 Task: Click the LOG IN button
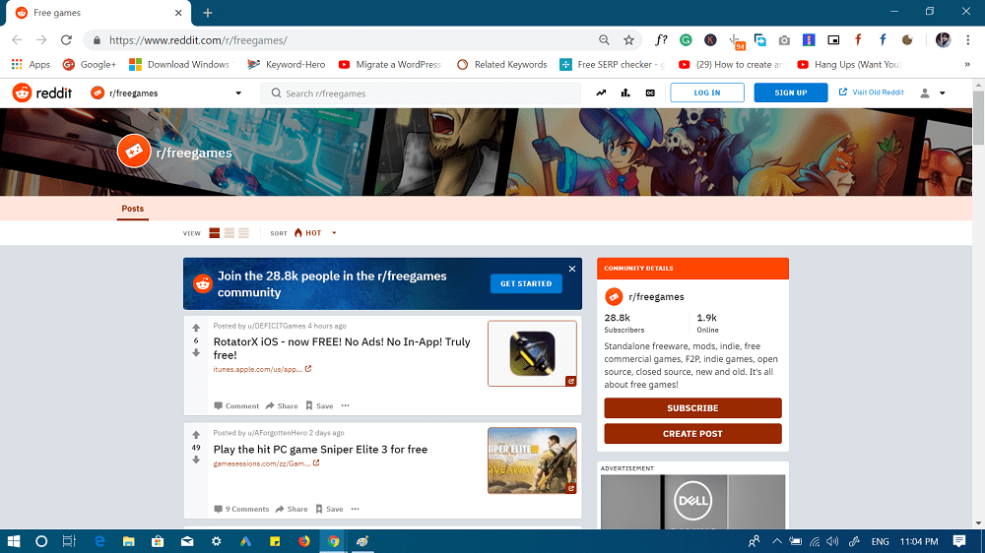click(706, 92)
